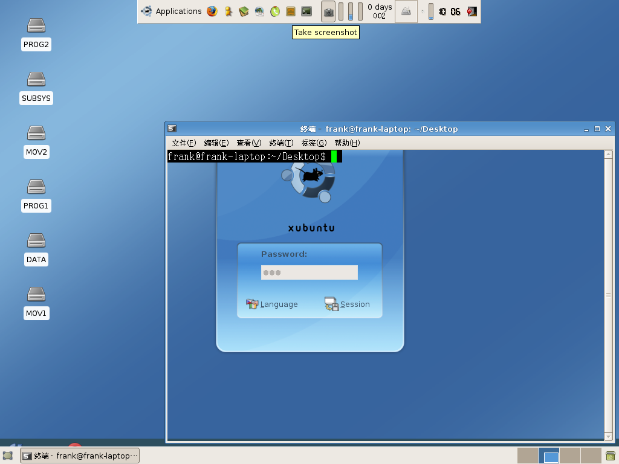Screen dimensions: 619x464
Task: Select the MOV1 drive icon on the desktop
Action: coord(36,303)
